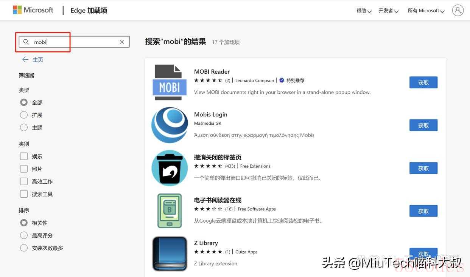Expand the 帮助 dropdown menu
Screen dimensions: 470x277
click(364, 11)
